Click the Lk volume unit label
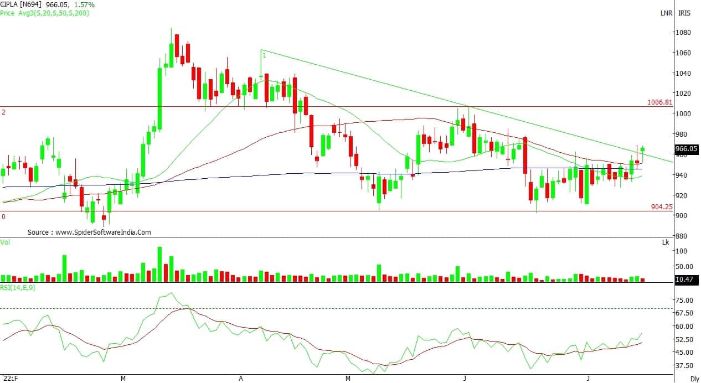Viewport: 701px width, 383px height. 665,242
